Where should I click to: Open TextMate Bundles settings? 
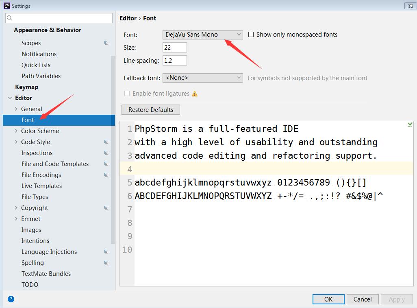pyautogui.click(x=46, y=274)
